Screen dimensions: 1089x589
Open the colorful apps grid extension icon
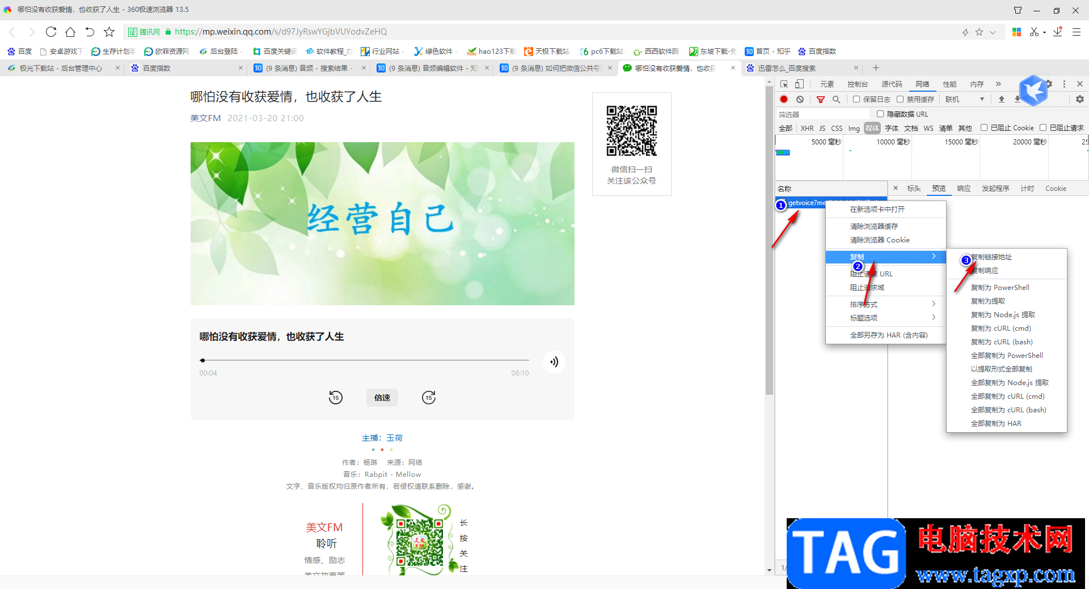pos(1017,32)
